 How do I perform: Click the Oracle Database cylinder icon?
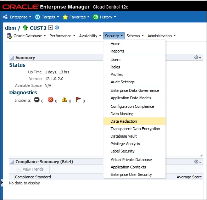coord(9,36)
